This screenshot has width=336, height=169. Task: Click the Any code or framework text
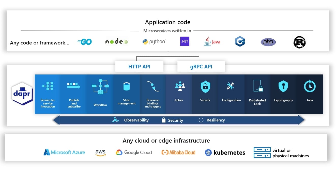coord(40,43)
